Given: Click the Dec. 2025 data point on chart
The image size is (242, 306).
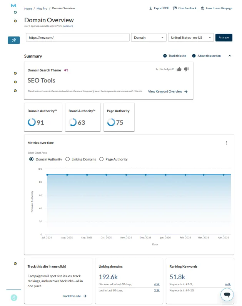Looking at the screenshot, I should pos(145,175).
